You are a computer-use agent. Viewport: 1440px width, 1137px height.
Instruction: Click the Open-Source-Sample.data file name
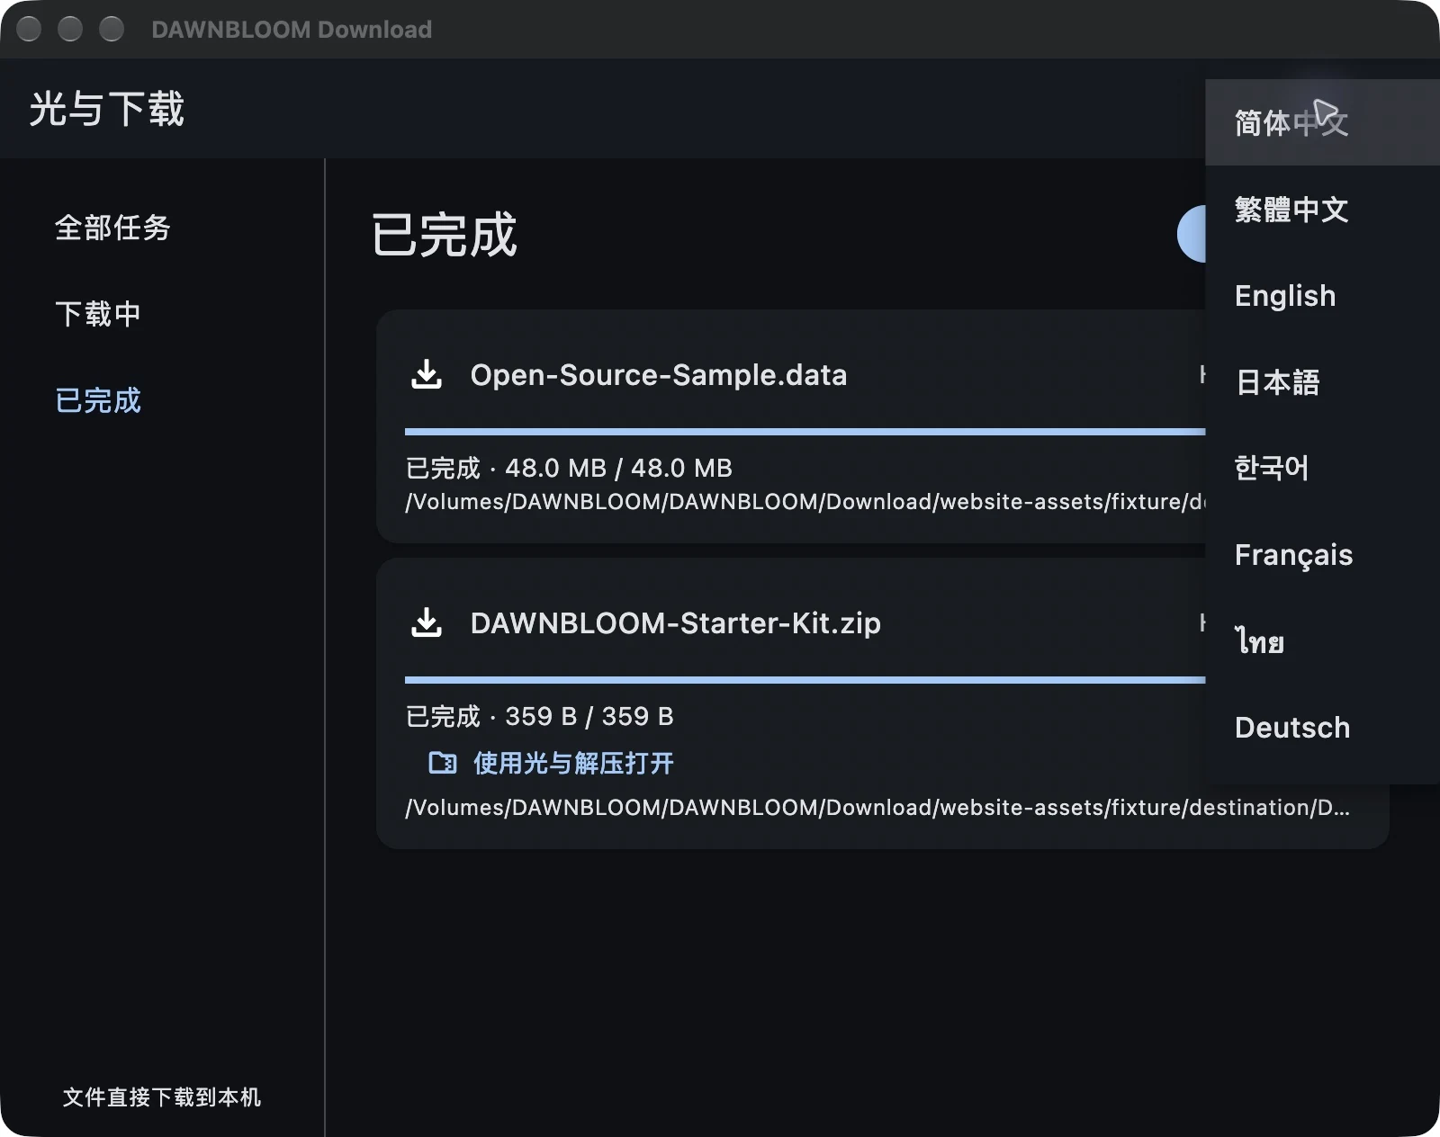(659, 374)
